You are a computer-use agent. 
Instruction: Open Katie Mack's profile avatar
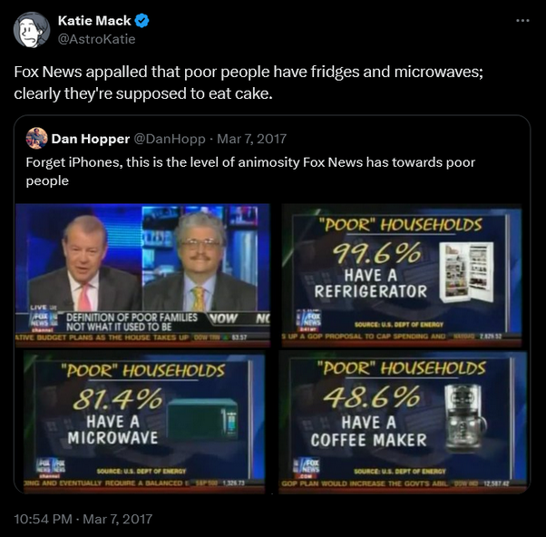[32, 30]
